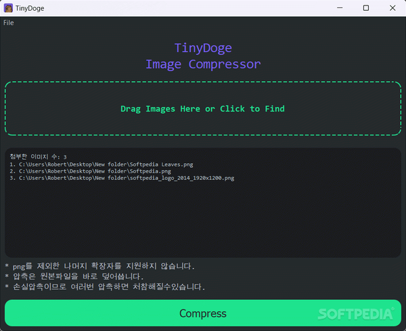
Task: Click the TinyDoge app icon in title bar
Action: (x=8, y=8)
